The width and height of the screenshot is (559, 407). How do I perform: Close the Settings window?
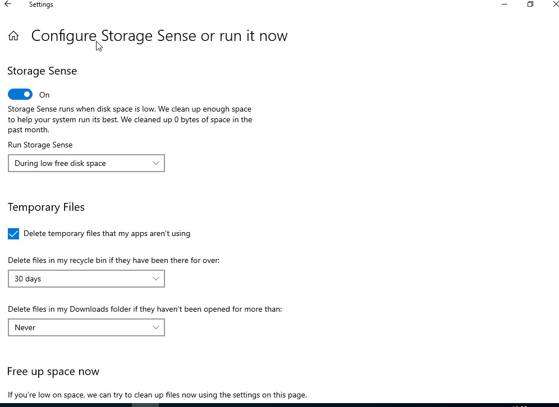[556, 4]
